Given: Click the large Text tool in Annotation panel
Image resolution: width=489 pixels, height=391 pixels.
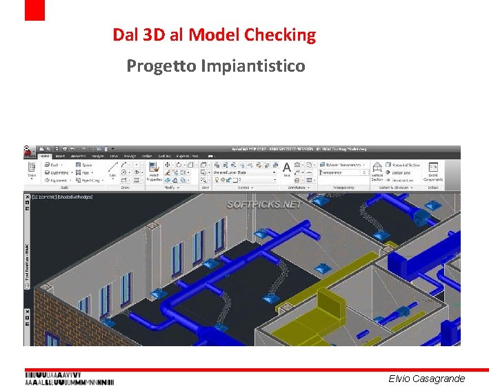Looking at the screenshot, I should tap(287, 170).
